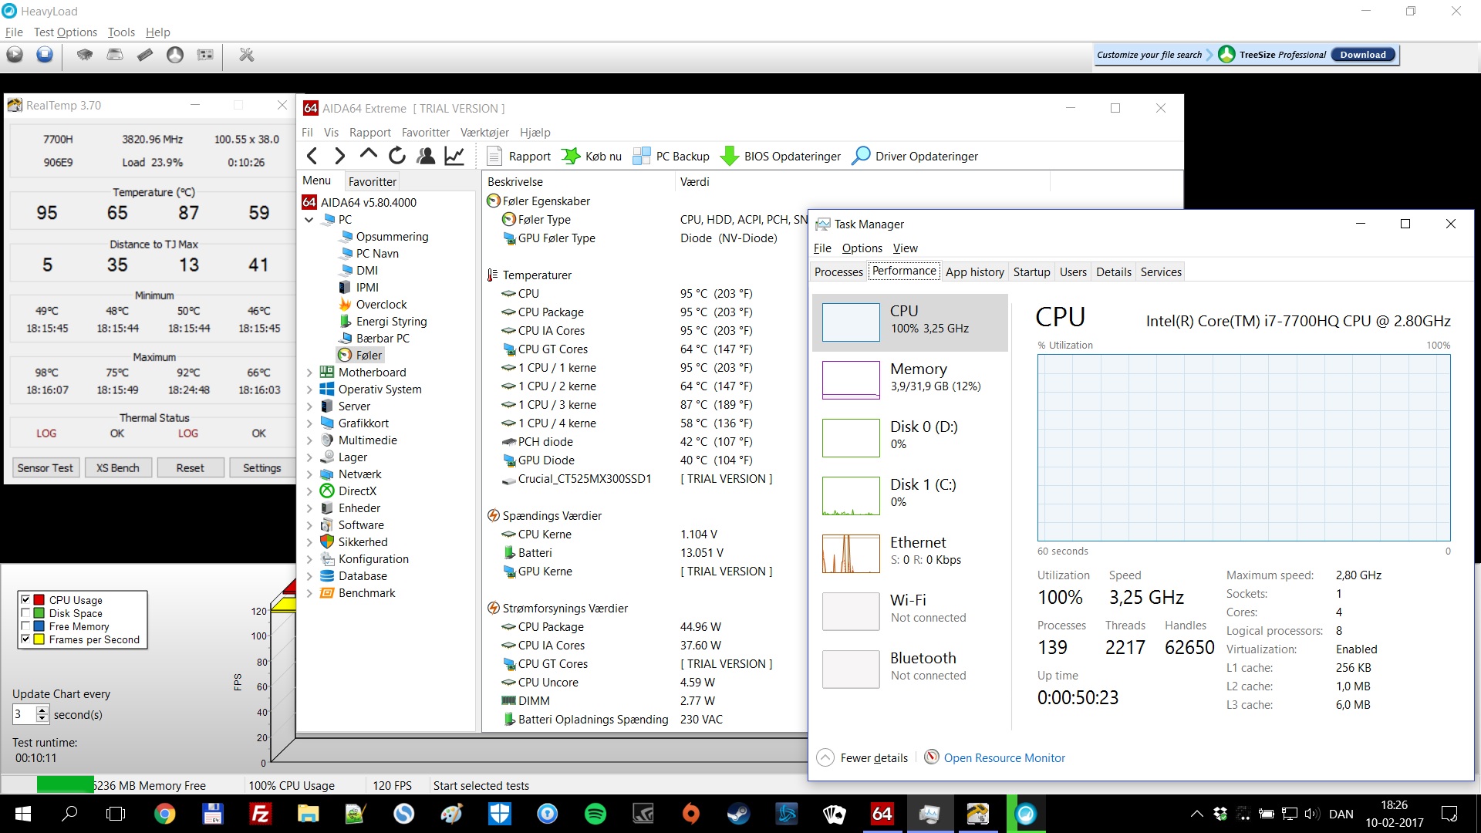
Task: Expand Multimedie tree node
Action: 309,440
